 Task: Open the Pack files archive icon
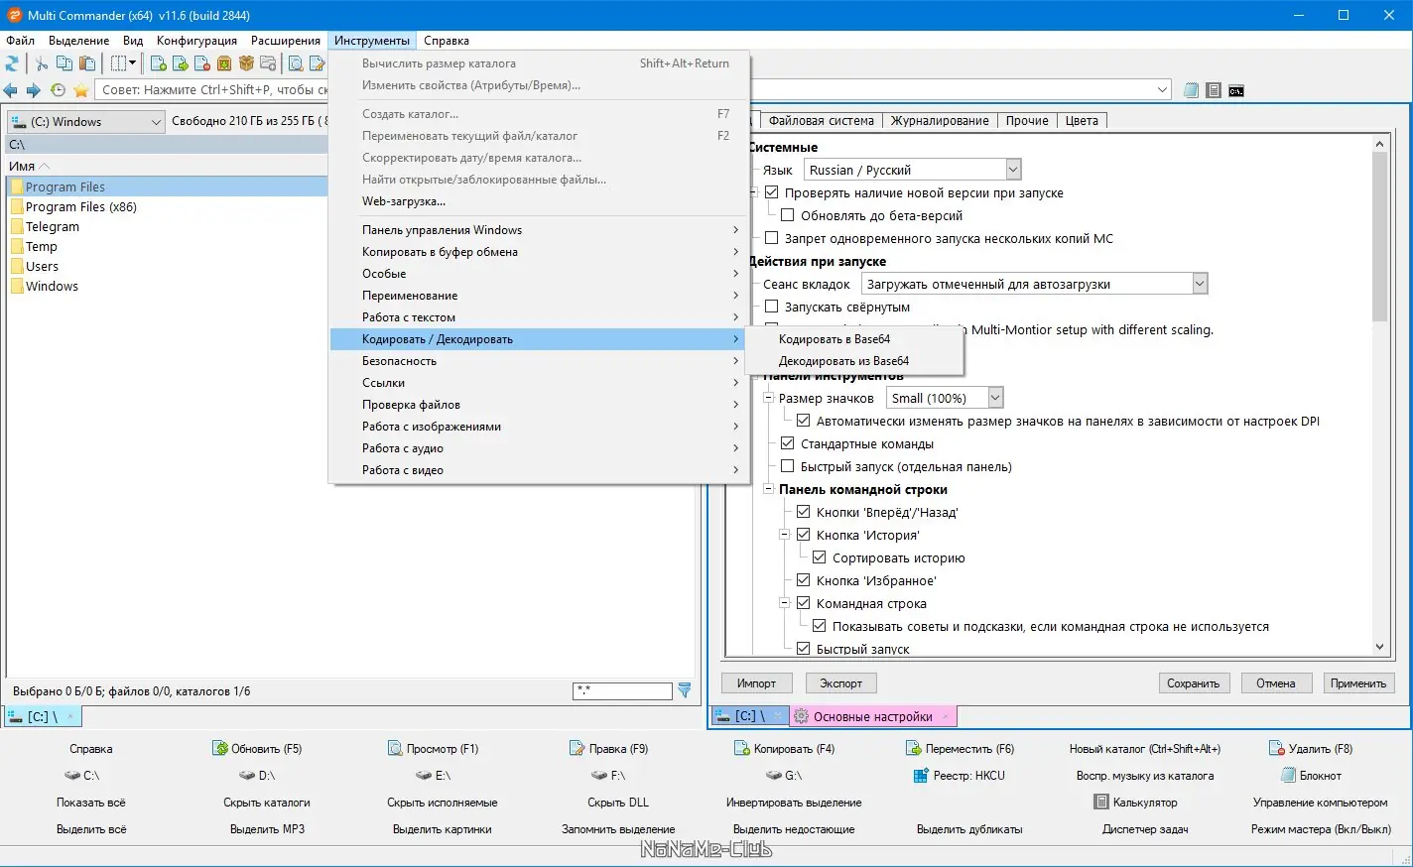224,63
